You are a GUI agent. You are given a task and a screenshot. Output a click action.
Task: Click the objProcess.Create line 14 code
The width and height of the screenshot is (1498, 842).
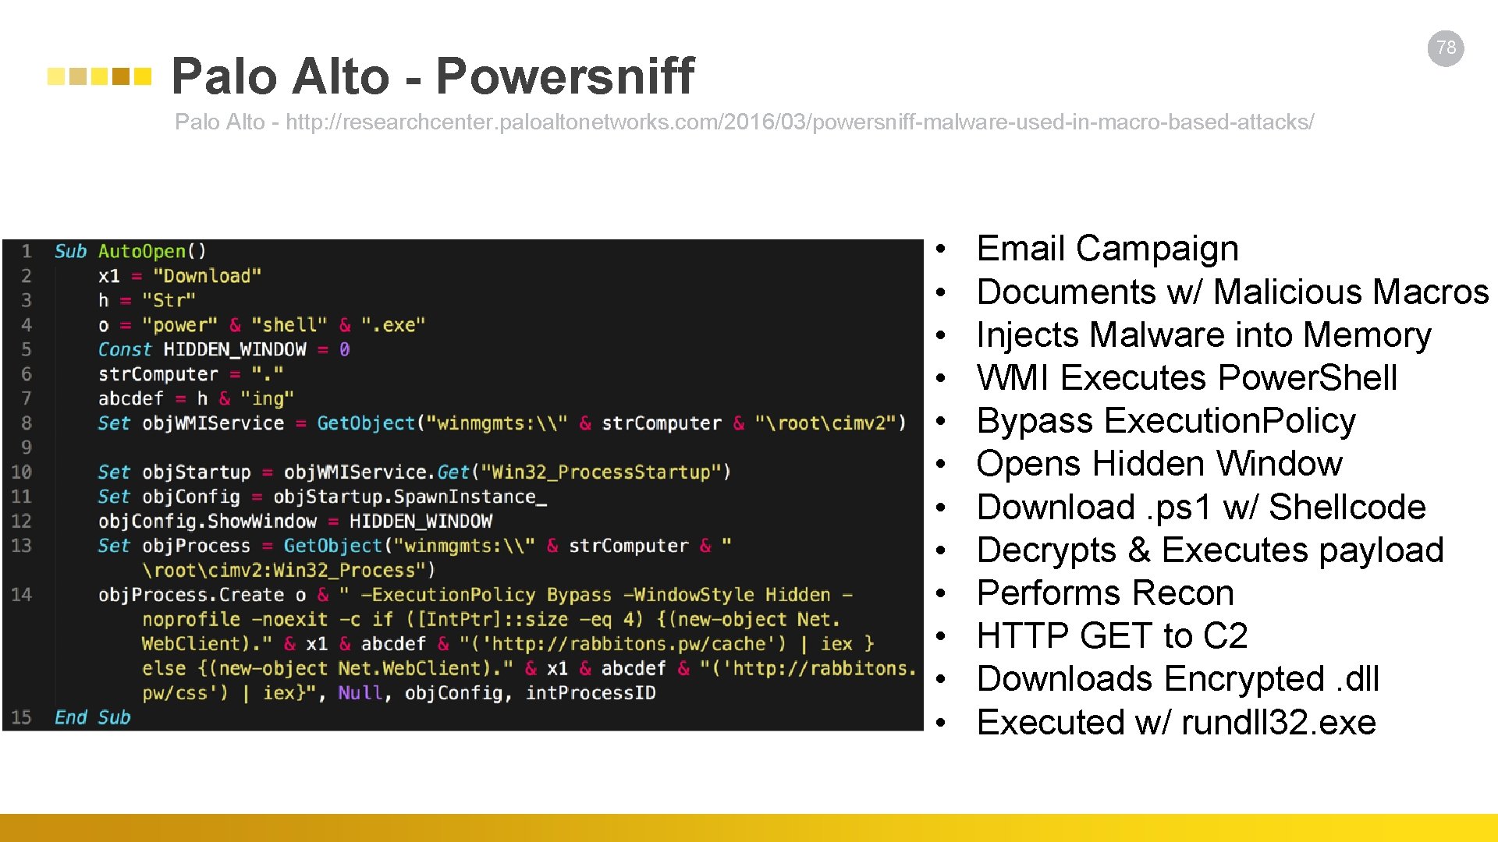476,596
